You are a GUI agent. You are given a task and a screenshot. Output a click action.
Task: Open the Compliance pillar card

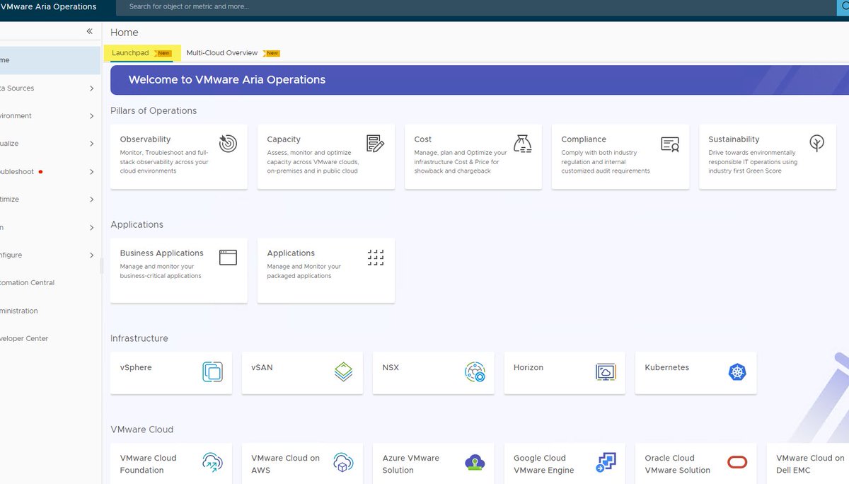click(620, 156)
